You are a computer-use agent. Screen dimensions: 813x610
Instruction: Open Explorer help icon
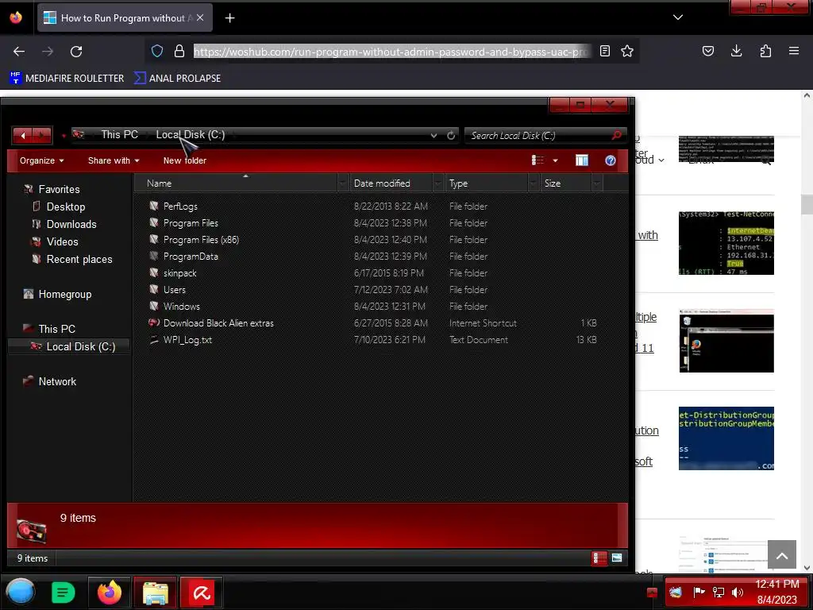coord(611,160)
